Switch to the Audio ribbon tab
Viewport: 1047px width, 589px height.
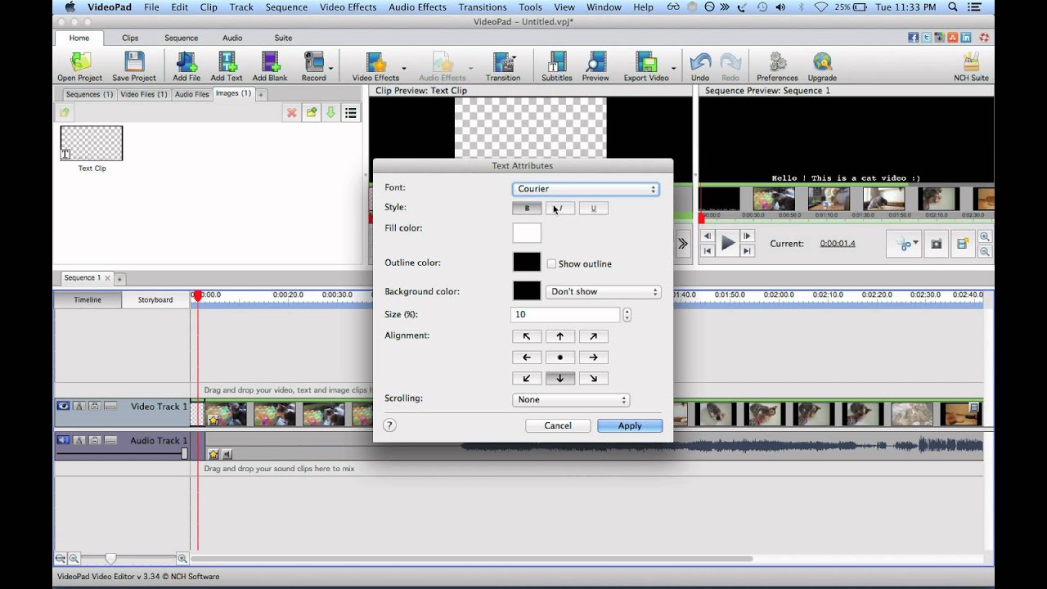pyautogui.click(x=232, y=38)
